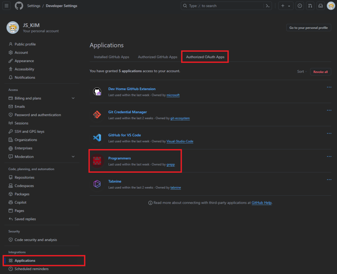Click the JS_KIM profile avatar
337x274 pixels.
tap(13, 27)
